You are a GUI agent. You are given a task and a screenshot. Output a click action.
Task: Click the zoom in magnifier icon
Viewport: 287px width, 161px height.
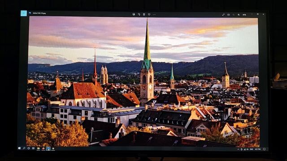[239, 15]
